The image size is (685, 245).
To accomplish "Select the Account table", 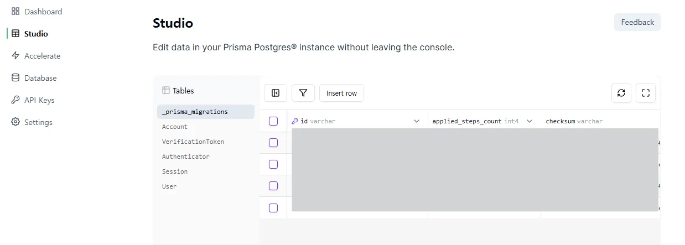I will tap(175, 127).
